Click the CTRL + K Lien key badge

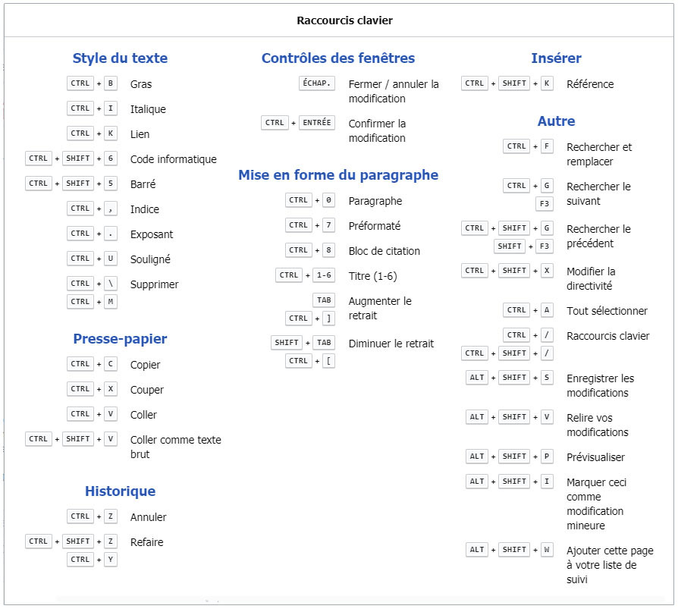pos(92,133)
